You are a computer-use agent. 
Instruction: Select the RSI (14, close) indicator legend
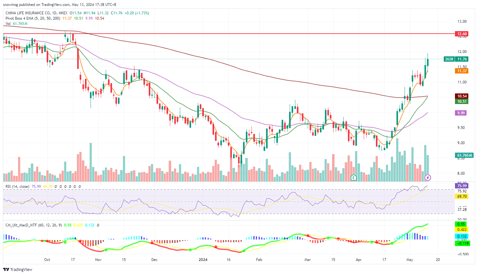pos(17,187)
